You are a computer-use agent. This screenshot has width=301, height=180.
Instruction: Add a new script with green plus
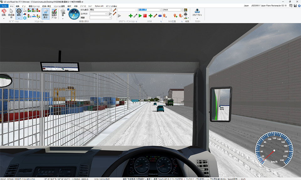130,16
